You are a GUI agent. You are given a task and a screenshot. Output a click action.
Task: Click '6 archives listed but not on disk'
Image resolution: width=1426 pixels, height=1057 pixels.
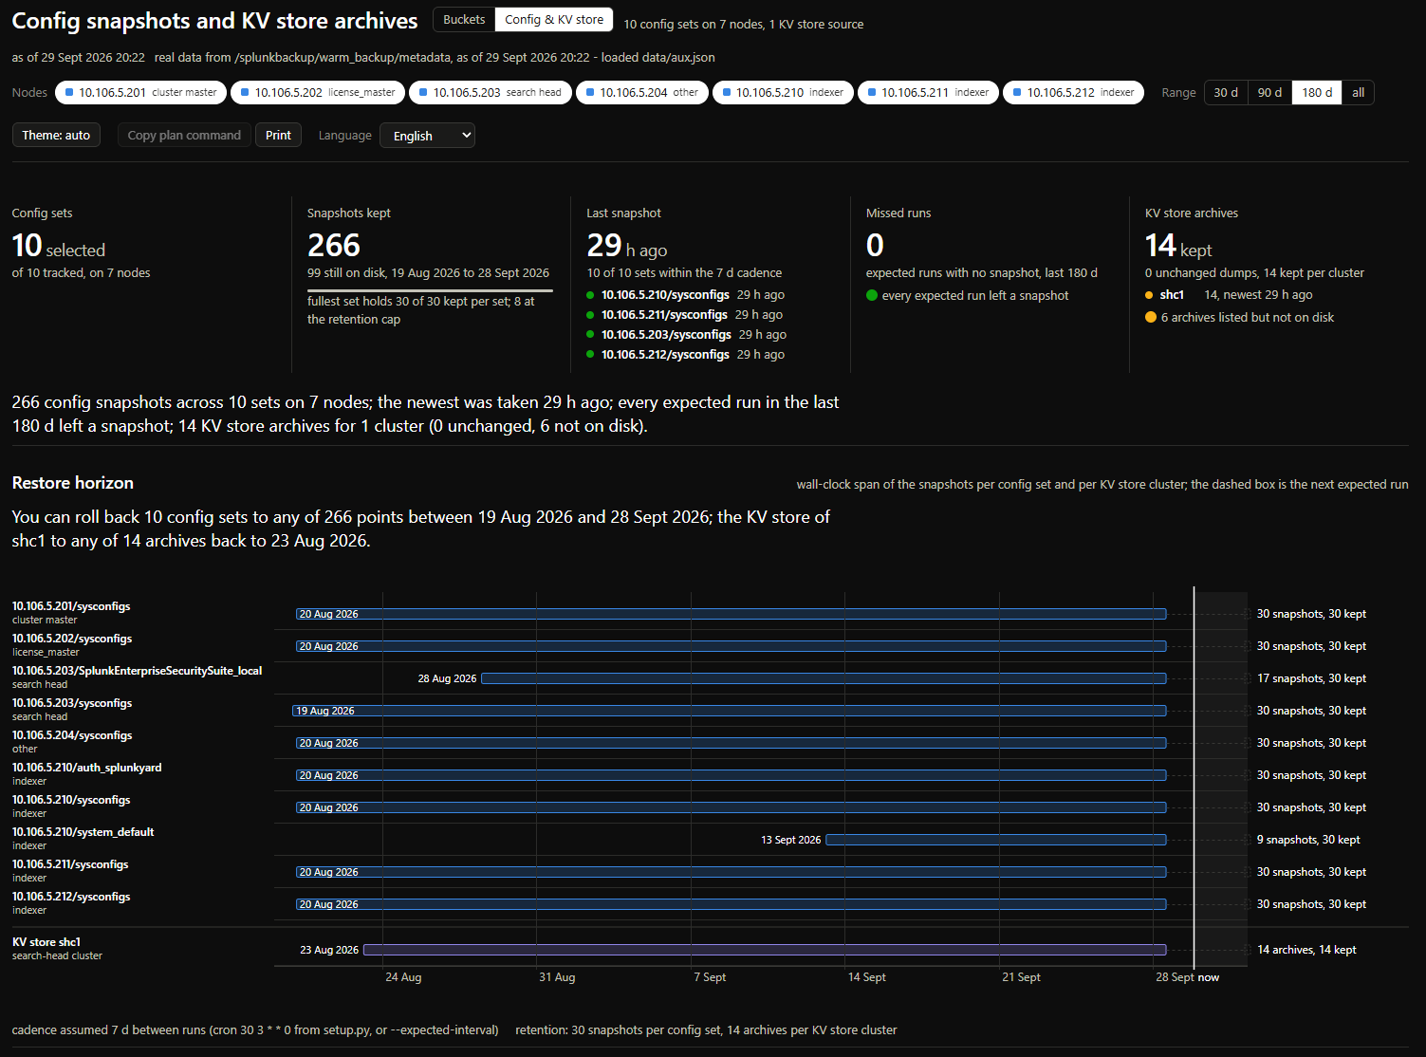point(1247,318)
